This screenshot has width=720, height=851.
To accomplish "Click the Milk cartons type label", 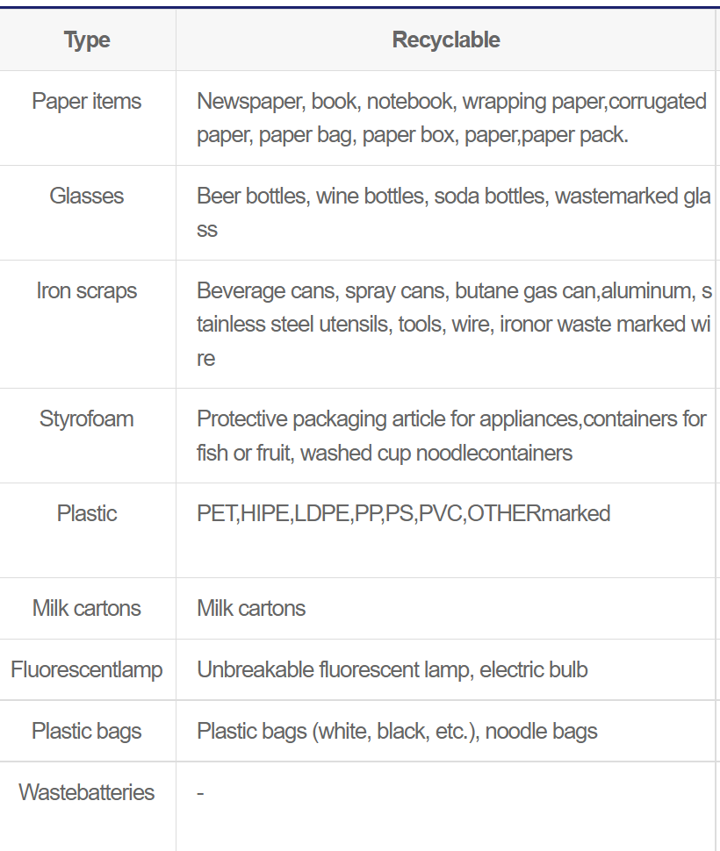I will tap(86, 609).
